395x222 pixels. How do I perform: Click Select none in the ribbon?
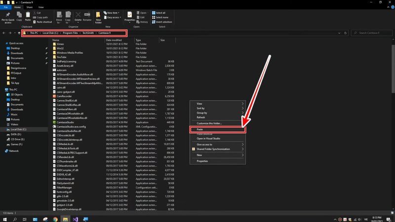coord(160,17)
